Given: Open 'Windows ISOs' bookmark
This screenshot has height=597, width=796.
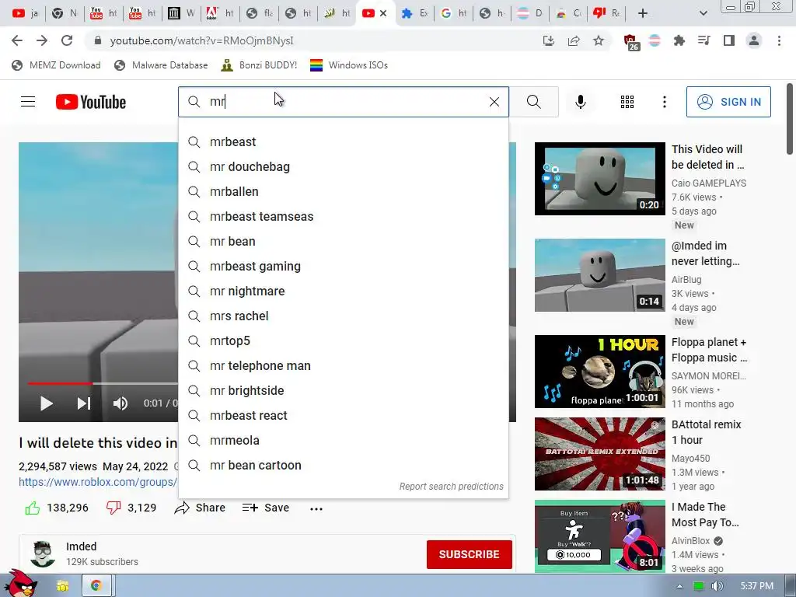Looking at the screenshot, I should 349,65.
